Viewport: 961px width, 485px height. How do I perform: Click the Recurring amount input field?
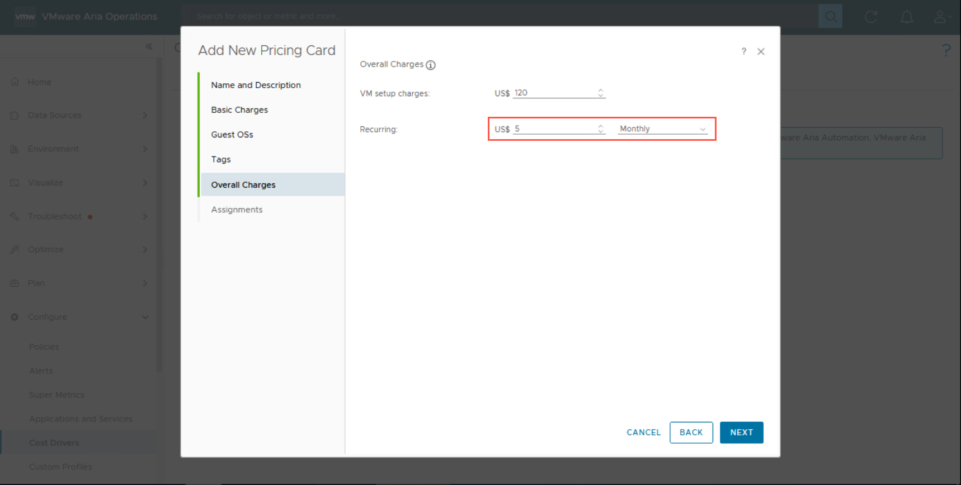click(x=554, y=129)
